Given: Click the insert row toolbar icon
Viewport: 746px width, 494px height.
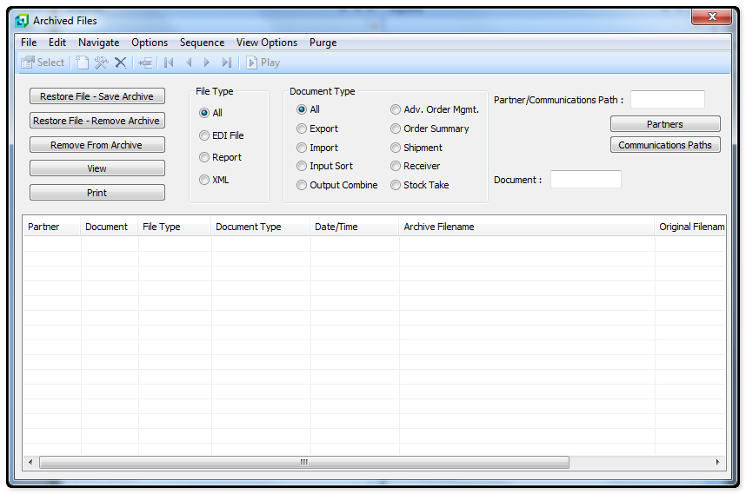Looking at the screenshot, I should coord(145,63).
